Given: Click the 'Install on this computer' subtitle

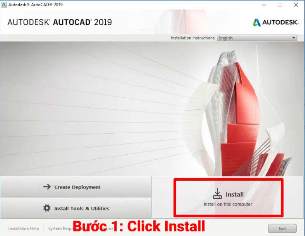Looking at the screenshot, I should 228,204.
